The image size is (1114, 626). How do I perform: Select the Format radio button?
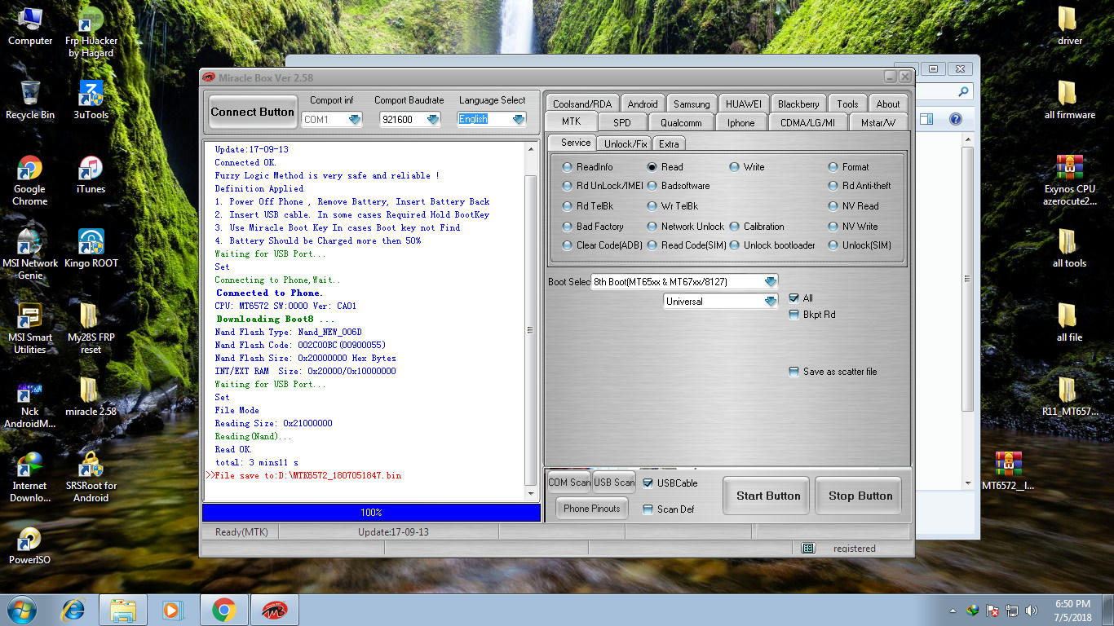click(833, 167)
